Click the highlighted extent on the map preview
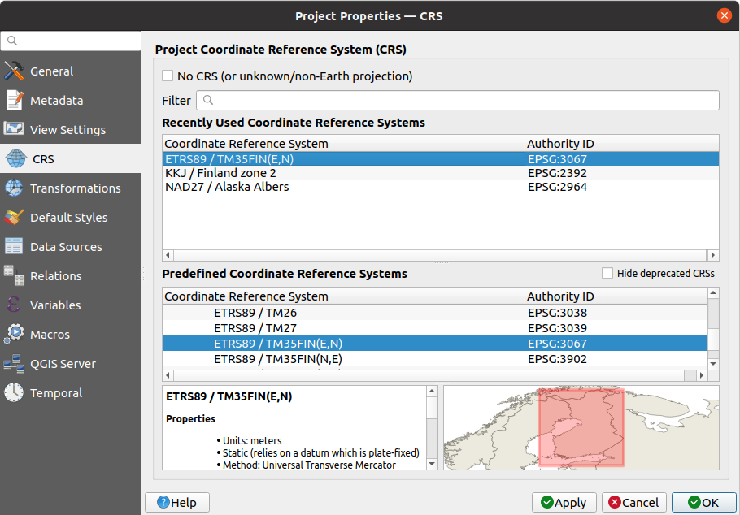 click(581, 426)
